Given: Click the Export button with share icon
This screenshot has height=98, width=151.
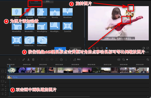Looking at the screenshot, I should point(77,59).
